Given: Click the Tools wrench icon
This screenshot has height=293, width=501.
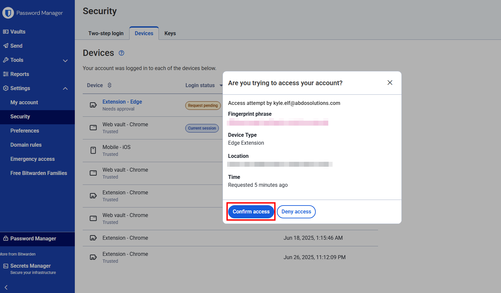Looking at the screenshot, I should click(x=6, y=60).
